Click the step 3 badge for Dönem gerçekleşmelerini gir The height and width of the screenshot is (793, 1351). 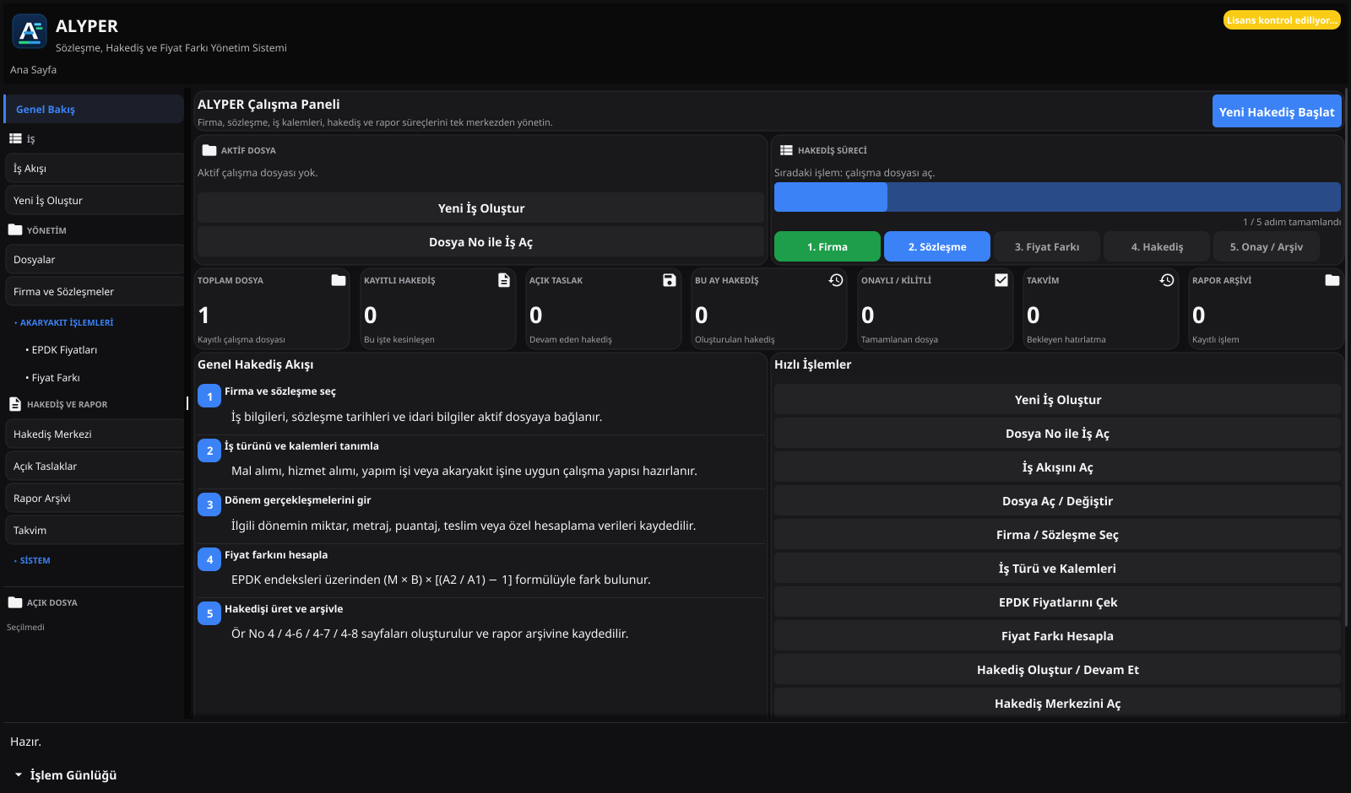coord(209,504)
